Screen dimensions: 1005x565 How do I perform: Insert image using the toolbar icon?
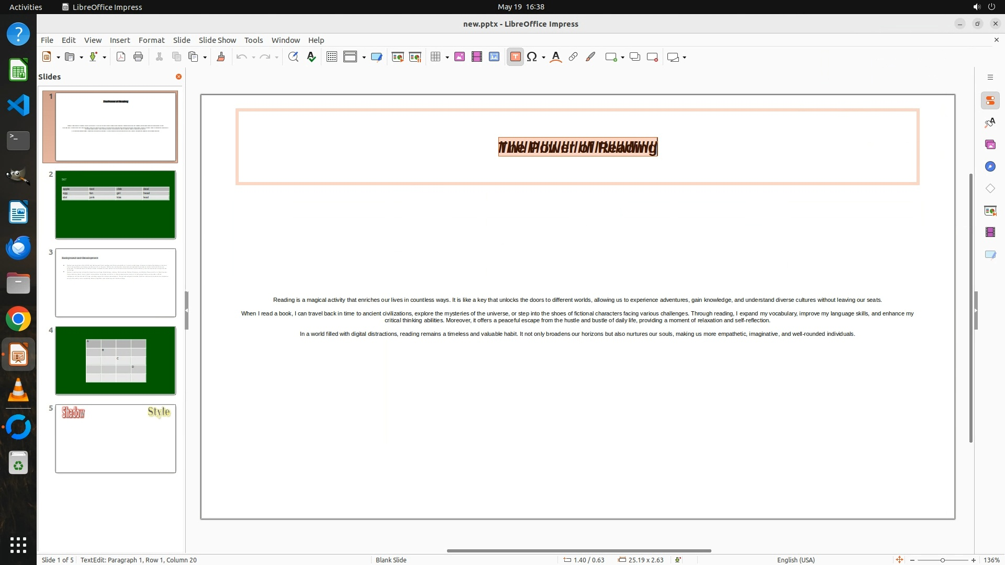pos(460,57)
